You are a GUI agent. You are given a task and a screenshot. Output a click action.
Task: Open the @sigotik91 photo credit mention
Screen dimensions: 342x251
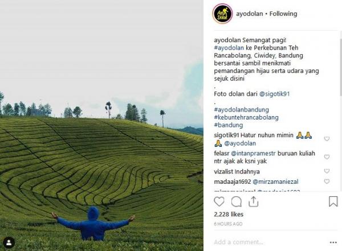tap(274, 94)
